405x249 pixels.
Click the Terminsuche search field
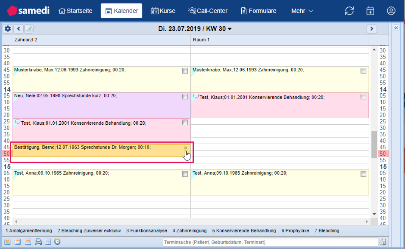click(270, 242)
